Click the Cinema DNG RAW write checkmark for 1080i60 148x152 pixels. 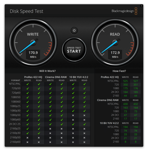coord(50,102)
